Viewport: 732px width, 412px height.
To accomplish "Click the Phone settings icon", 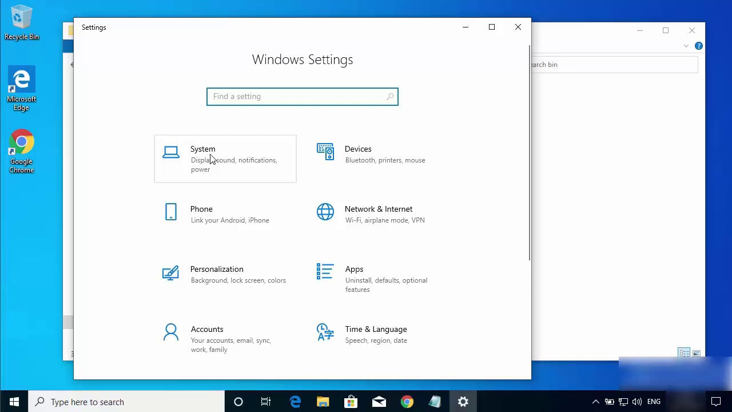I will 171,212.
